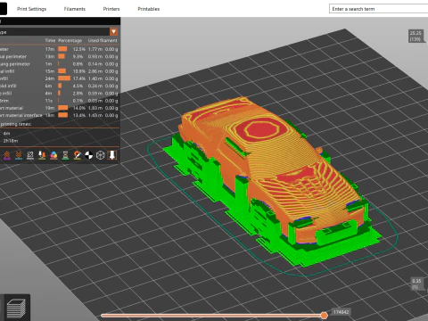
Task: Click the 4m first layer print time
Action: 6,134
